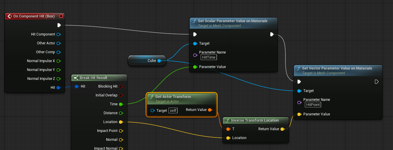Click the Time pin on Break Hit Result

pos(121,104)
